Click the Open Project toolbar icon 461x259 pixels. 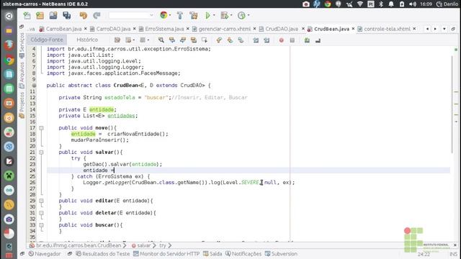click(x=53, y=15)
